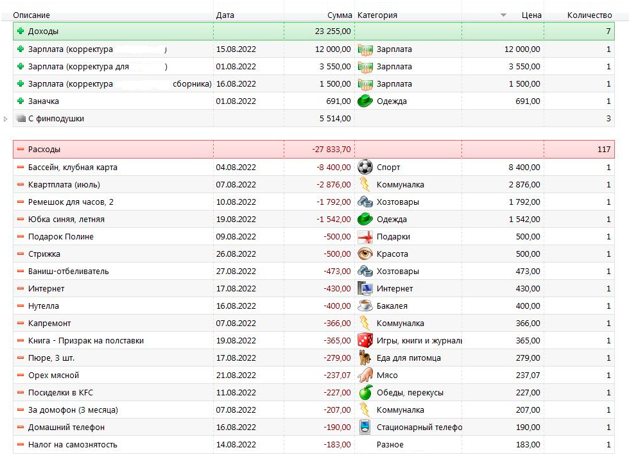The width and height of the screenshot is (629, 466).
Task: Click the salary icon in the 1 500,00 row
Action: [x=365, y=84]
